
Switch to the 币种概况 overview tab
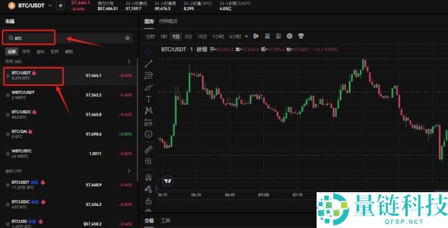point(168,21)
